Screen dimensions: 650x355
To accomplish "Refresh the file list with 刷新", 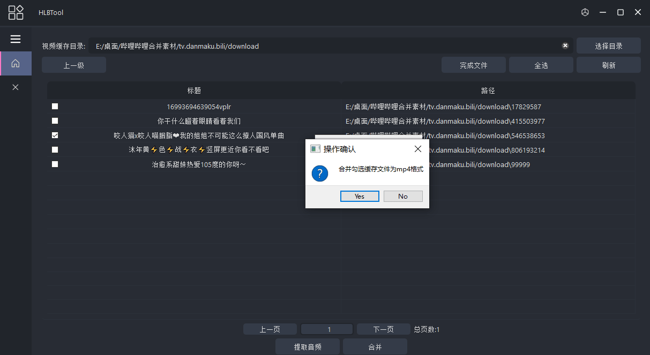I will 608,64.
